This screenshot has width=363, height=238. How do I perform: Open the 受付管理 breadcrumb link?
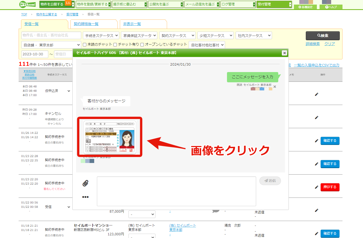[72, 14]
